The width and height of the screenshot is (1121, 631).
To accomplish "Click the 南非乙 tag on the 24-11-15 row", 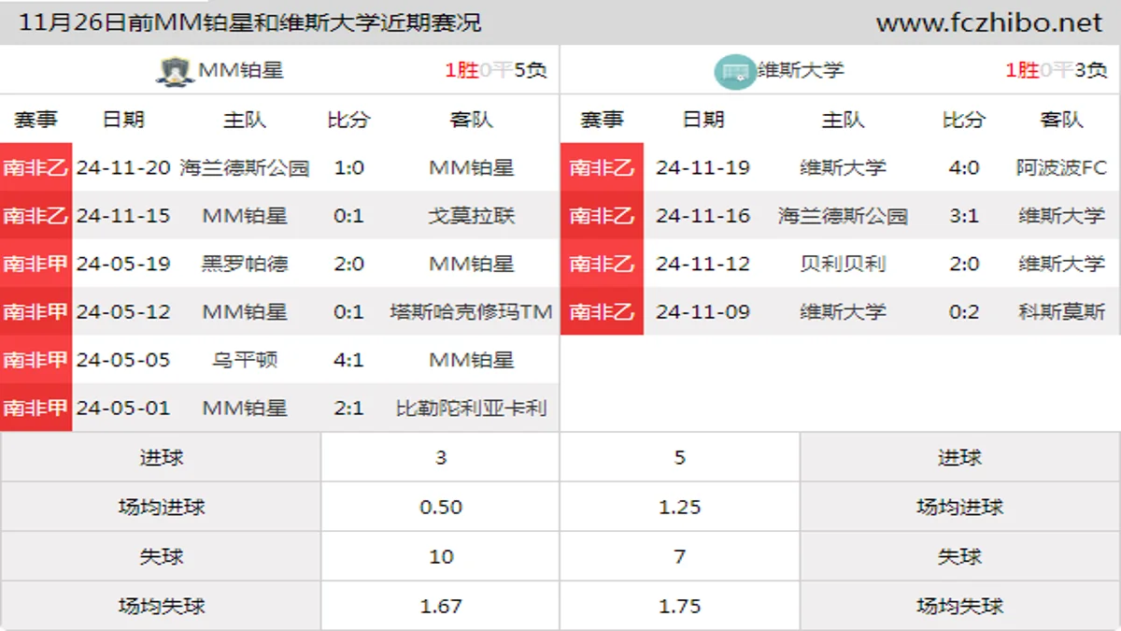I will coord(35,215).
